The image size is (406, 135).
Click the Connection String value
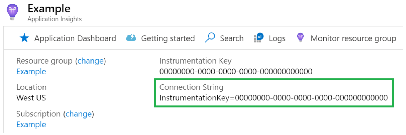273,98
